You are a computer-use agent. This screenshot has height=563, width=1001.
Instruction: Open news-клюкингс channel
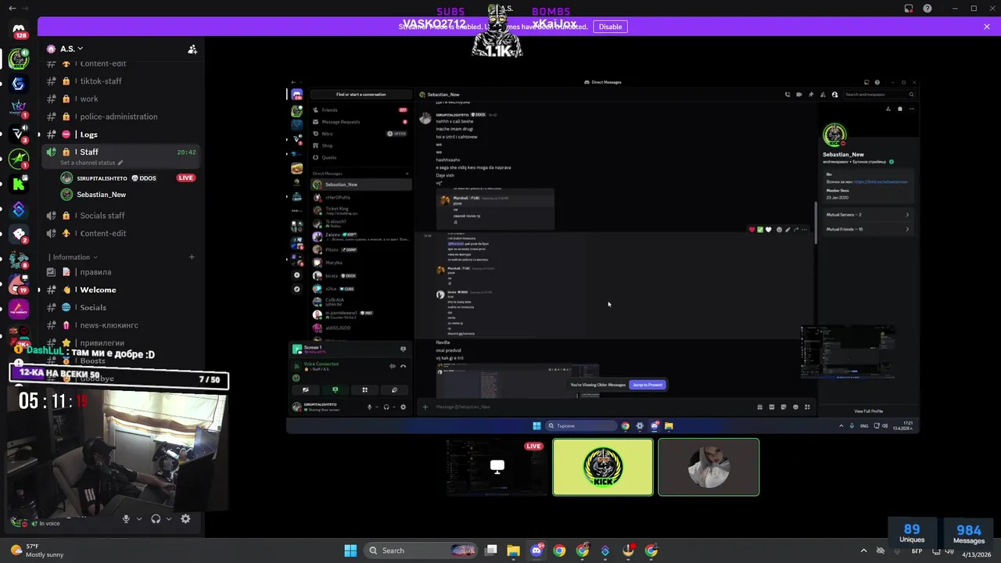point(121,325)
